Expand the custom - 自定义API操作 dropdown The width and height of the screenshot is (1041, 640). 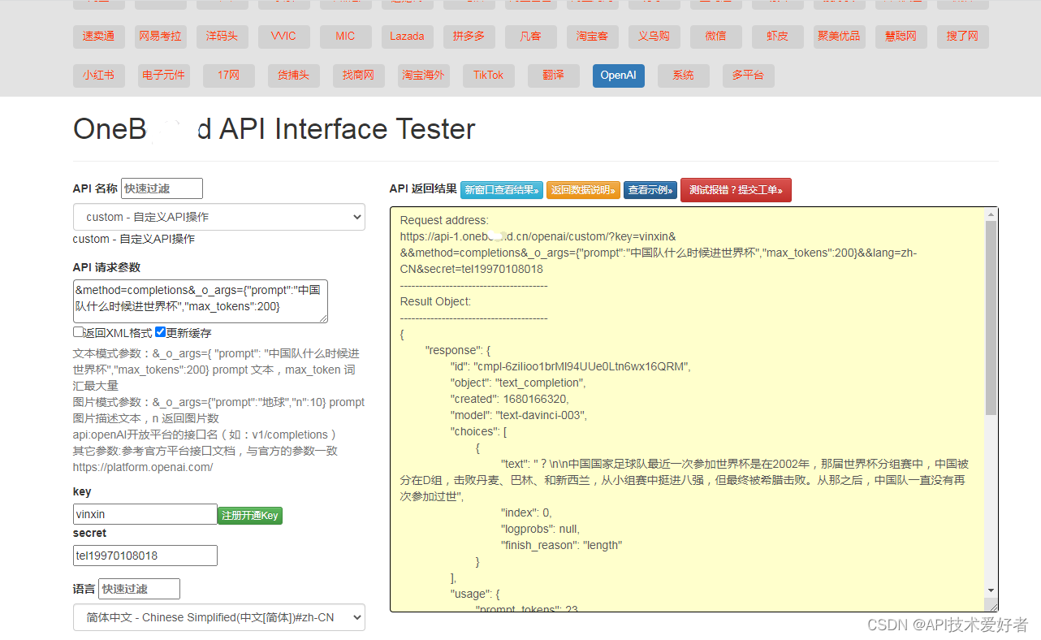[219, 217]
